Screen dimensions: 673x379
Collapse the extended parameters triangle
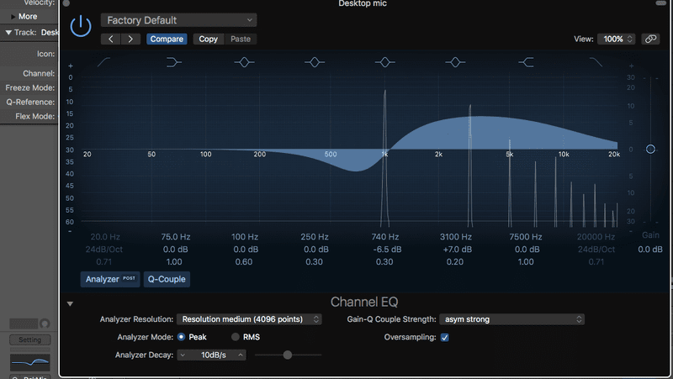[x=70, y=304]
